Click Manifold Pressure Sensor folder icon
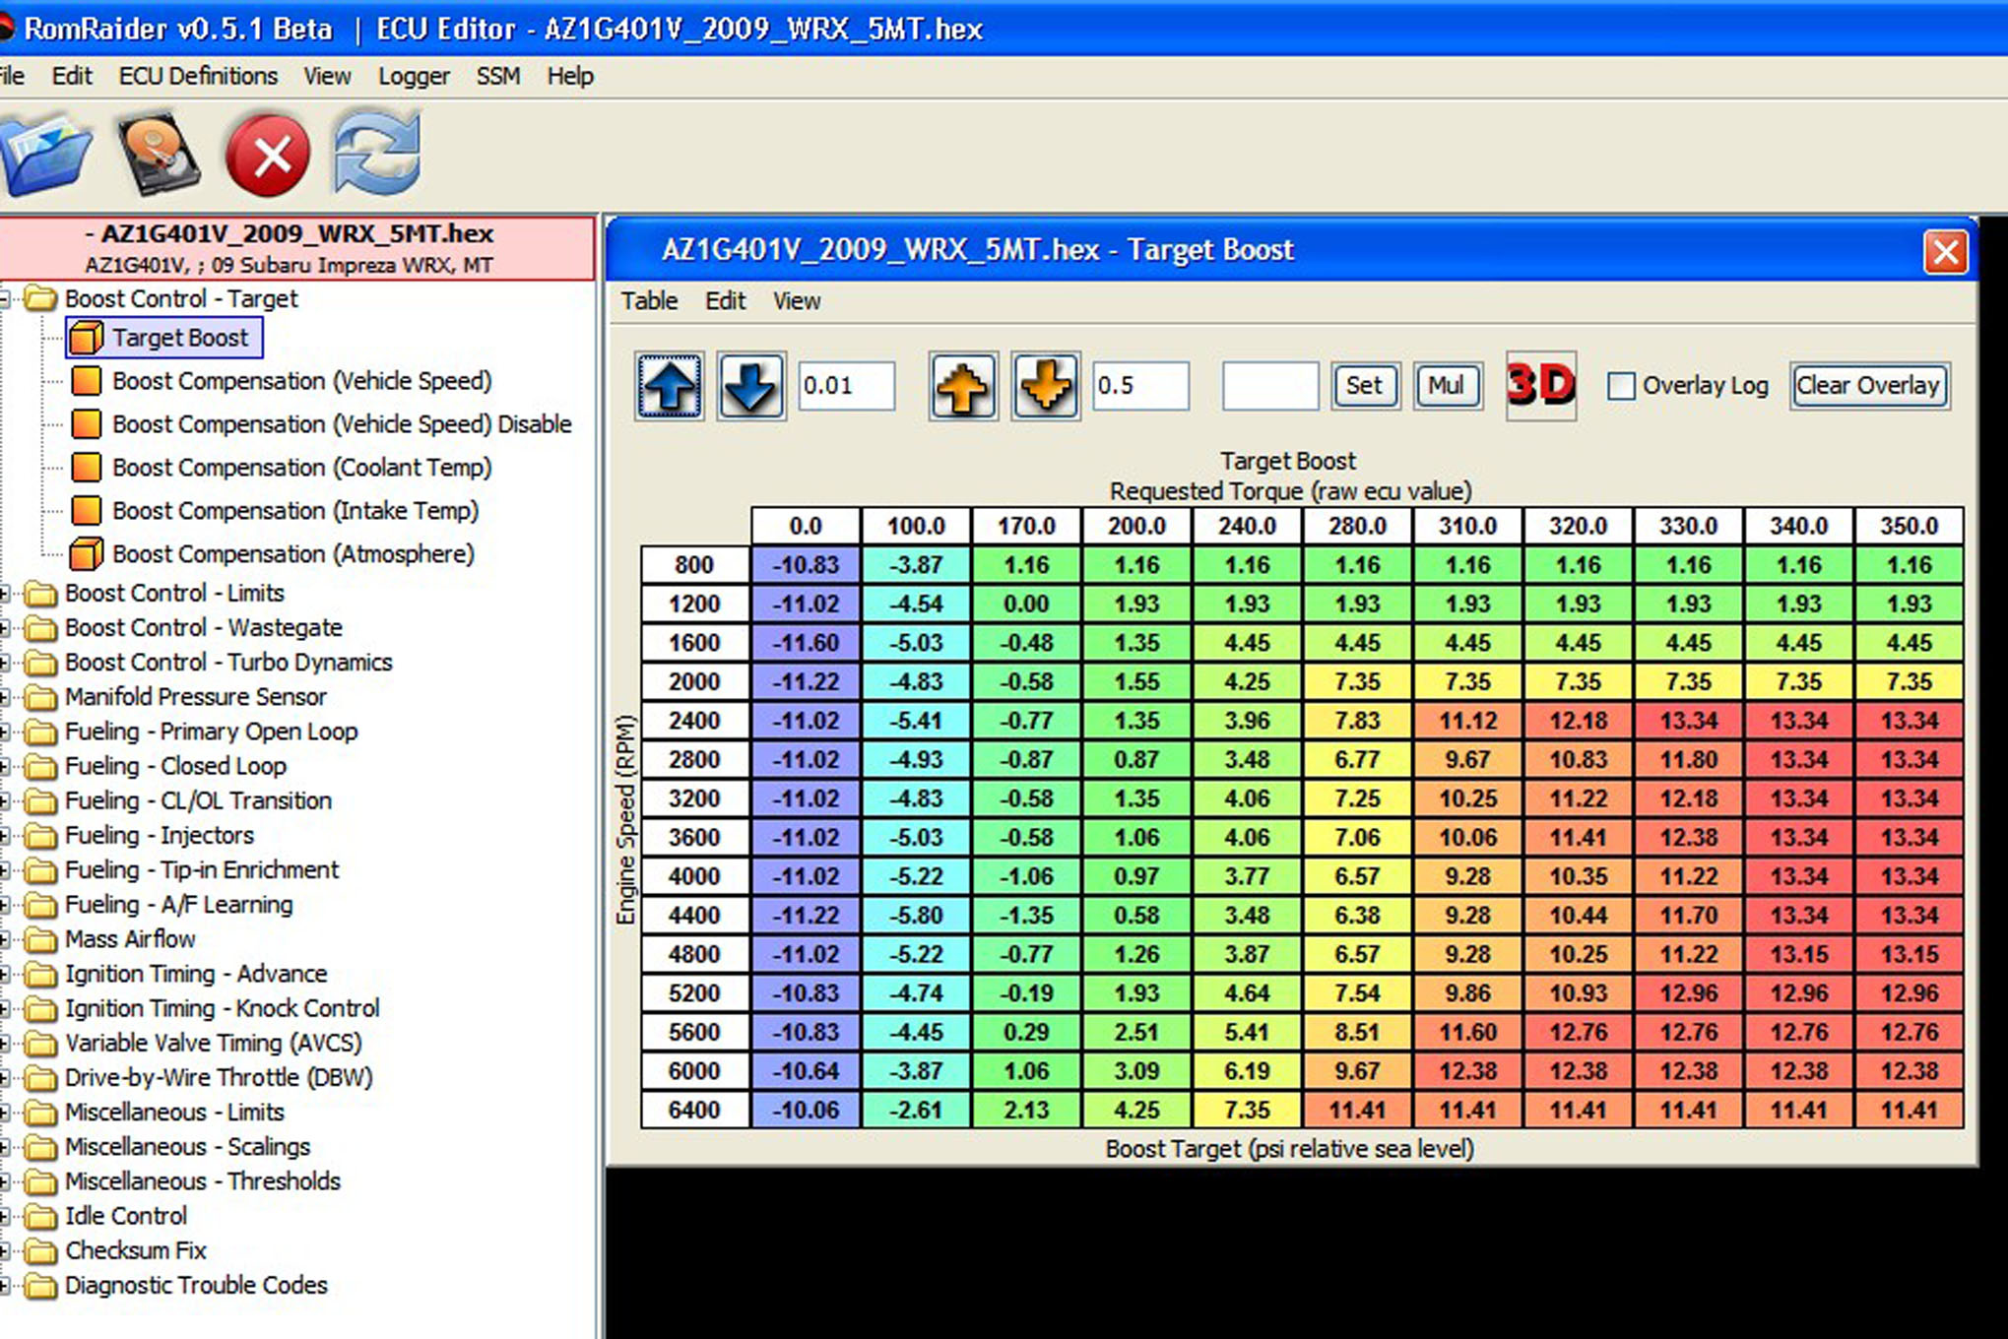Viewport: 2008px width, 1339px height. click(x=40, y=698)
